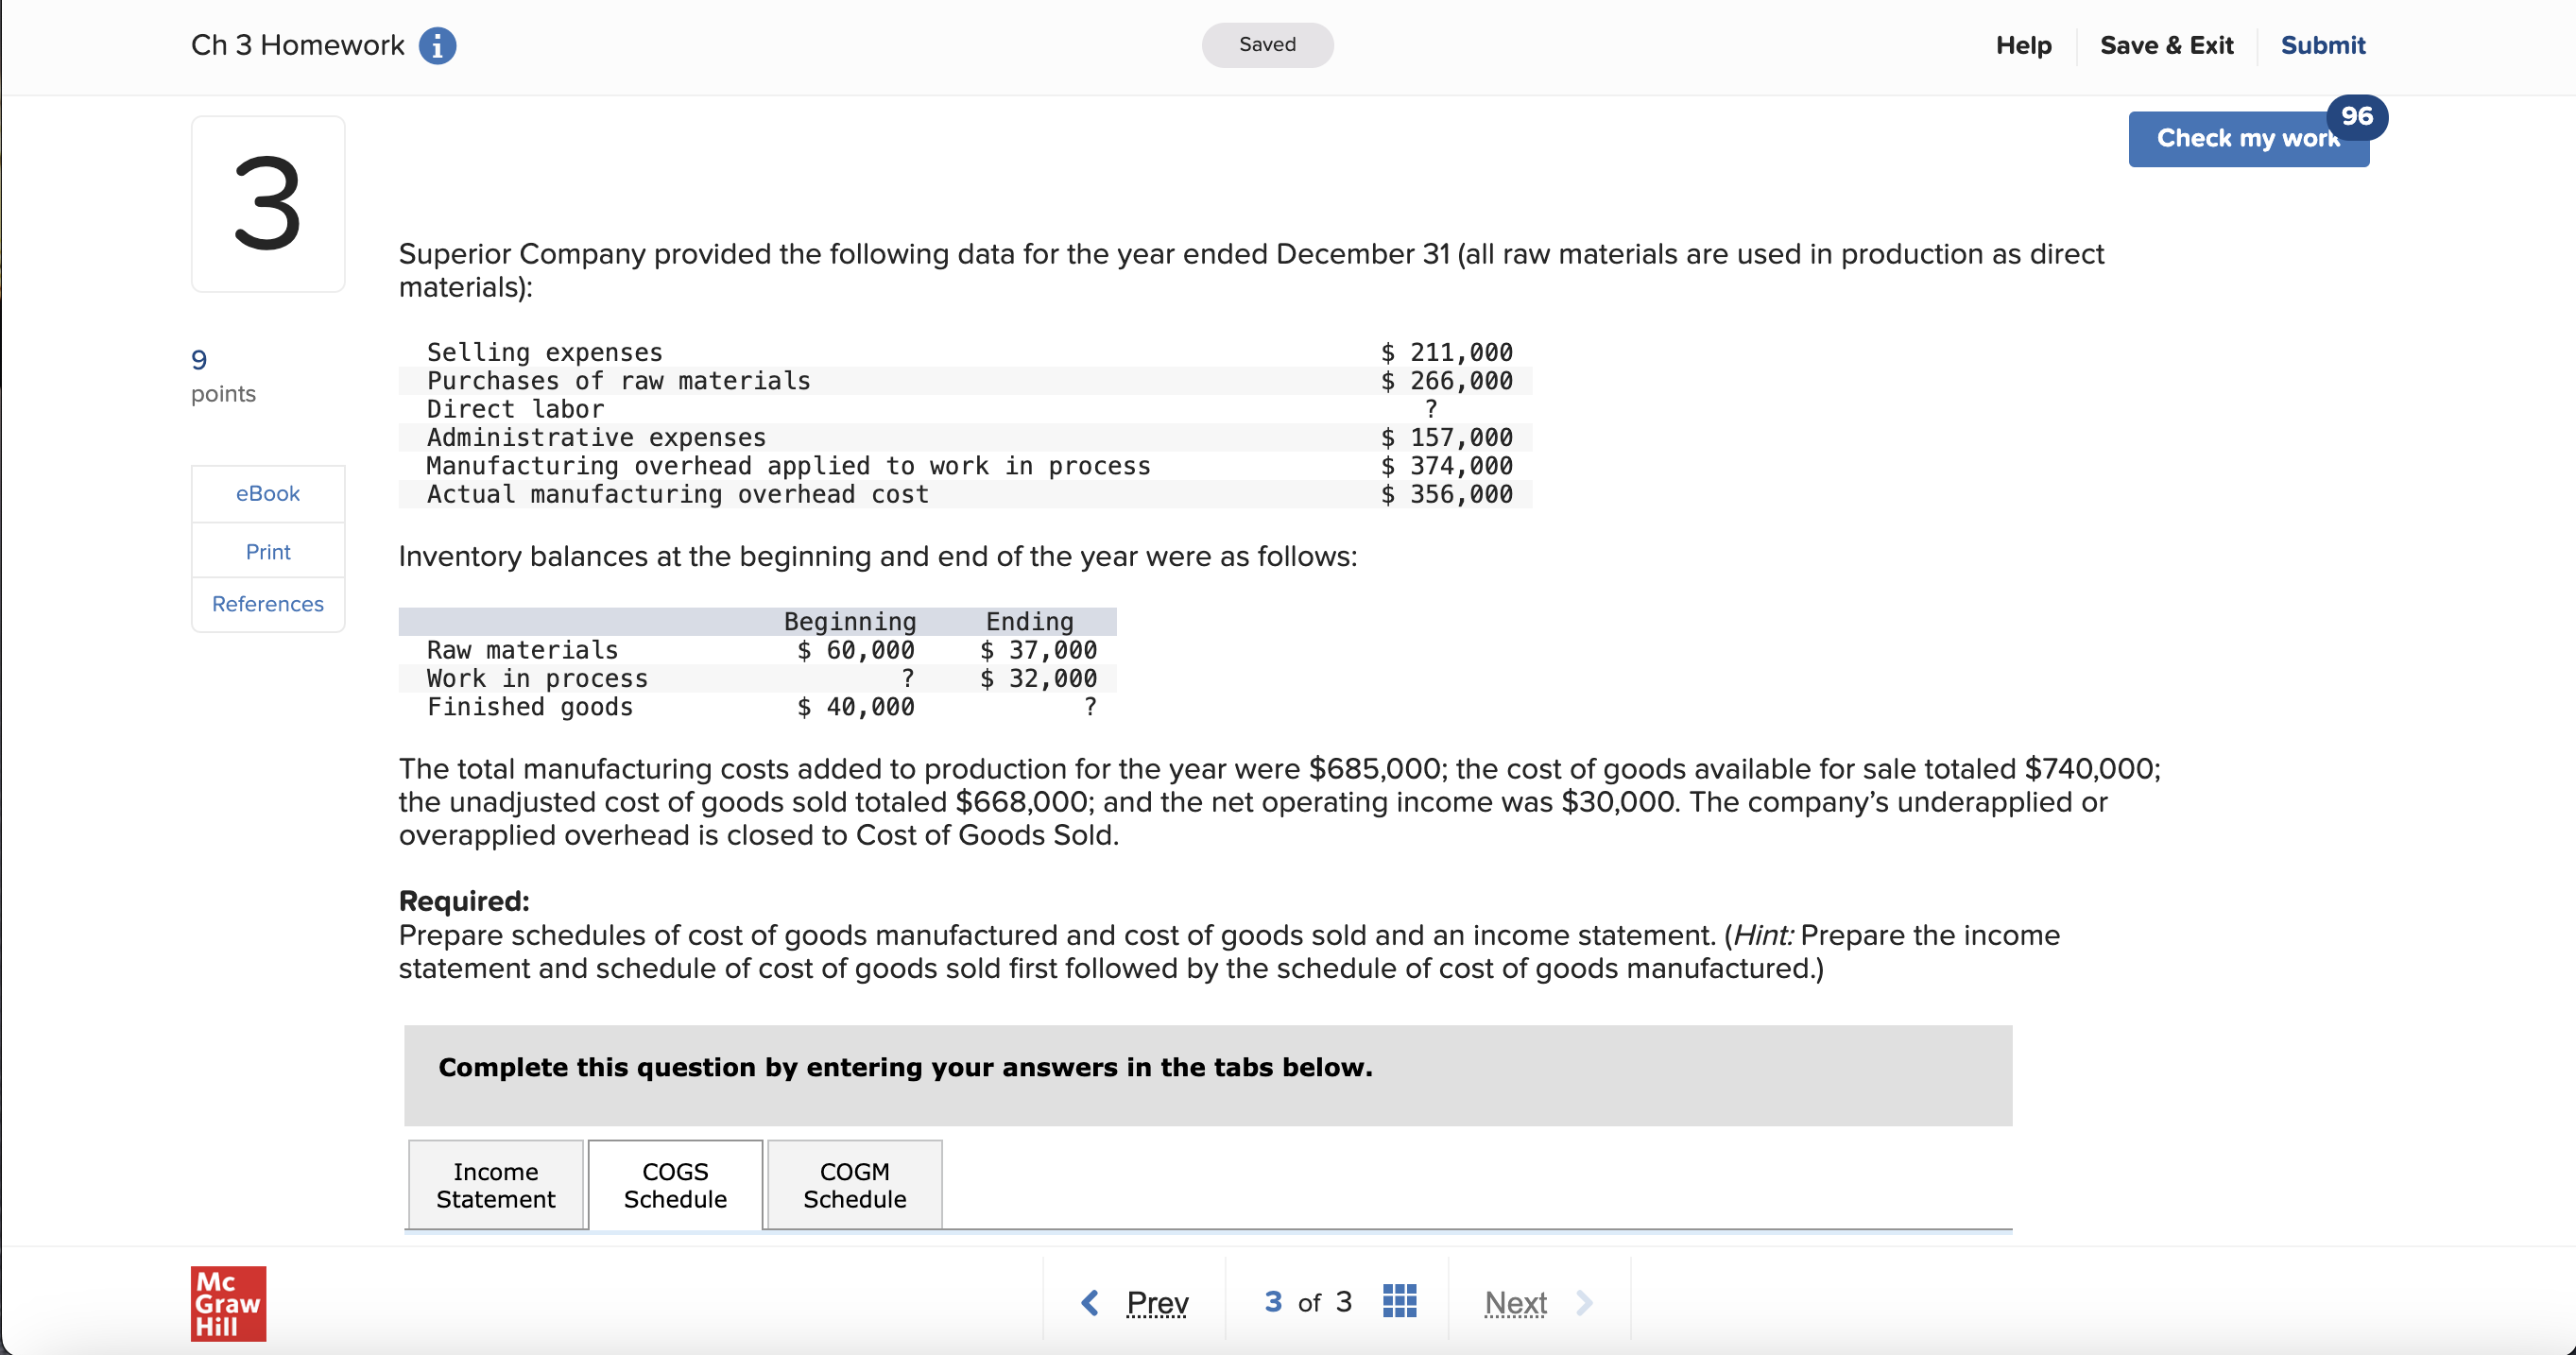
Task: Toggle the Check my work button
Action: coord(2247,138)
